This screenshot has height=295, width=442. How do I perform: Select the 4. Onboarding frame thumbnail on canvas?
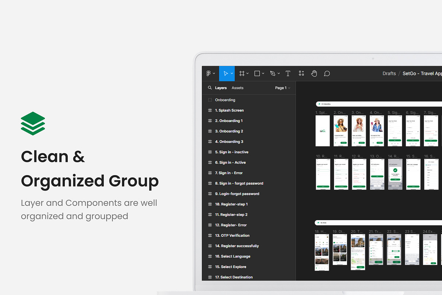pyautogui.click(x=377, y=131)
